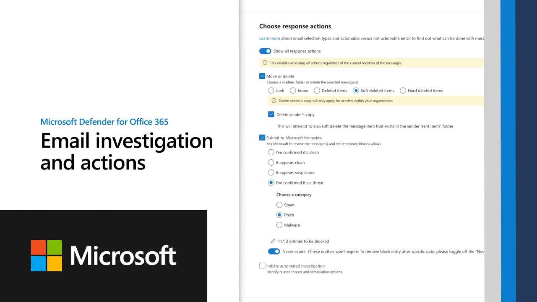The image size is (537, 302).
Task: Click 'Choose a mailbox folder or delete' description
Action: 313,83
